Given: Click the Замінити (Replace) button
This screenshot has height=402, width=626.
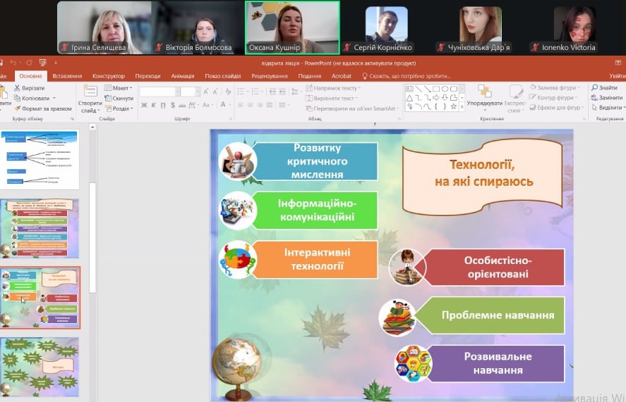Looking at the screenshot, I should click(606, 98).
